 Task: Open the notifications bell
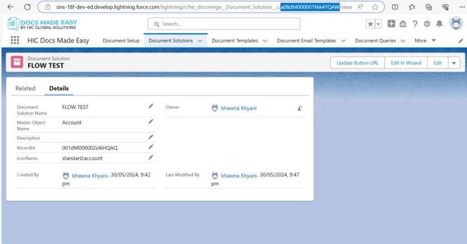coord(439,24)
